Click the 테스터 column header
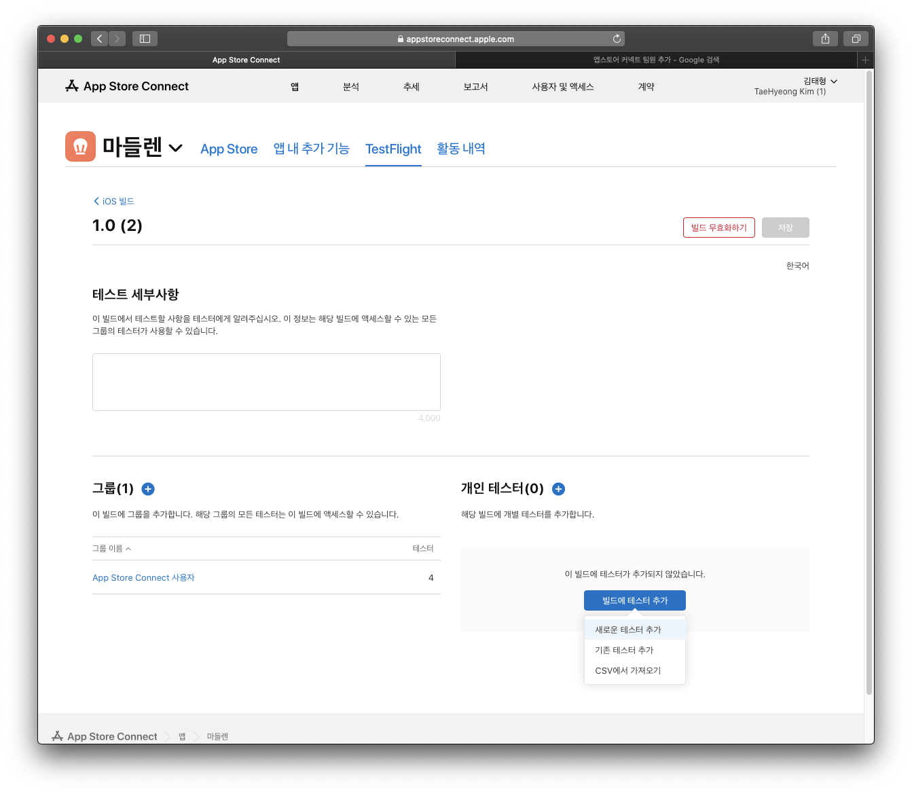The width and height of the screenshot is (912, 794). [423, 548]
